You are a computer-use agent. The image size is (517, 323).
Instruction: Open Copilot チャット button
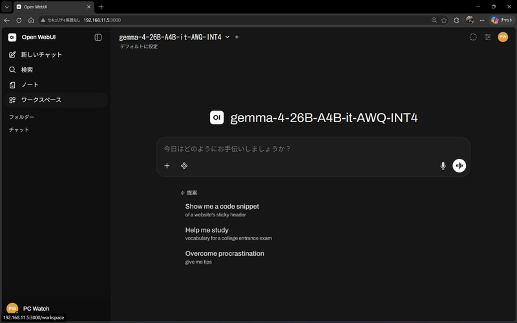click(x=501, y=20)
